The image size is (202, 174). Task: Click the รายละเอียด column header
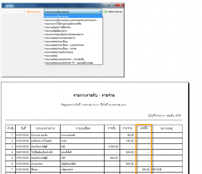coord(82,128)
